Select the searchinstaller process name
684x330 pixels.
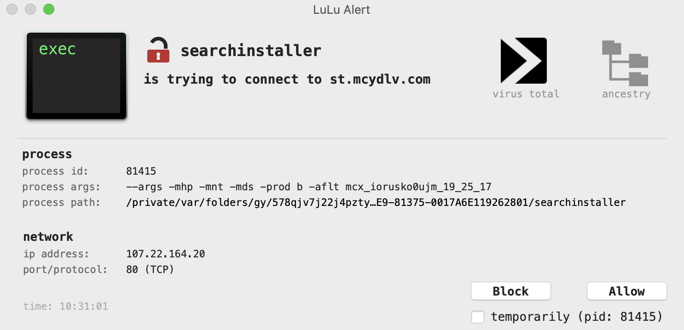click(x=251, y=51)
